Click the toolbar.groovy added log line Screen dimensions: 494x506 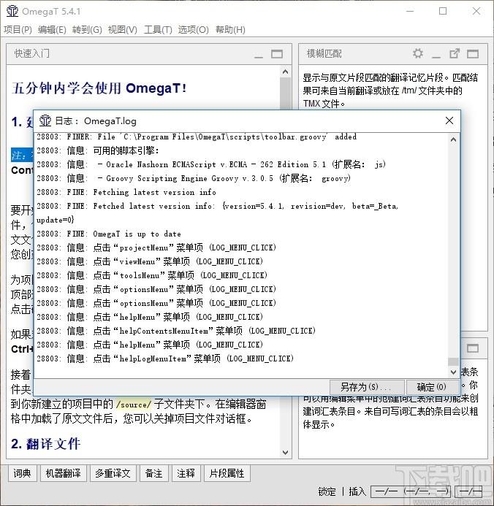pos(197,137)
